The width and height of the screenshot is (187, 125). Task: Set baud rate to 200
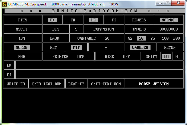[x=176, y=38]
